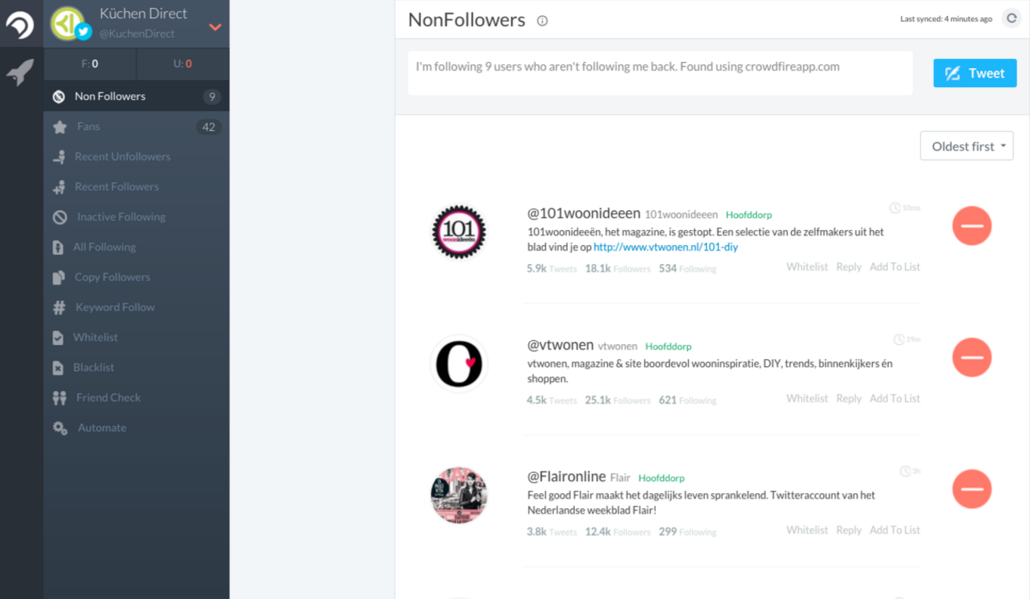Unfollow @101woonideeen with the red minus button
This screenshot has height=599, width=1030.
(x=972, y=226)
